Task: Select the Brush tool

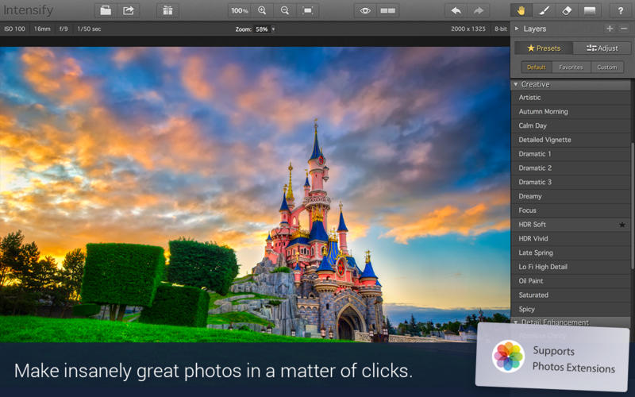Action: tap(544, 10)
